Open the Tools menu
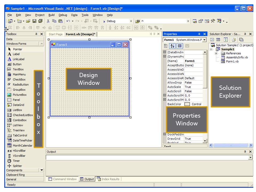 85,15
